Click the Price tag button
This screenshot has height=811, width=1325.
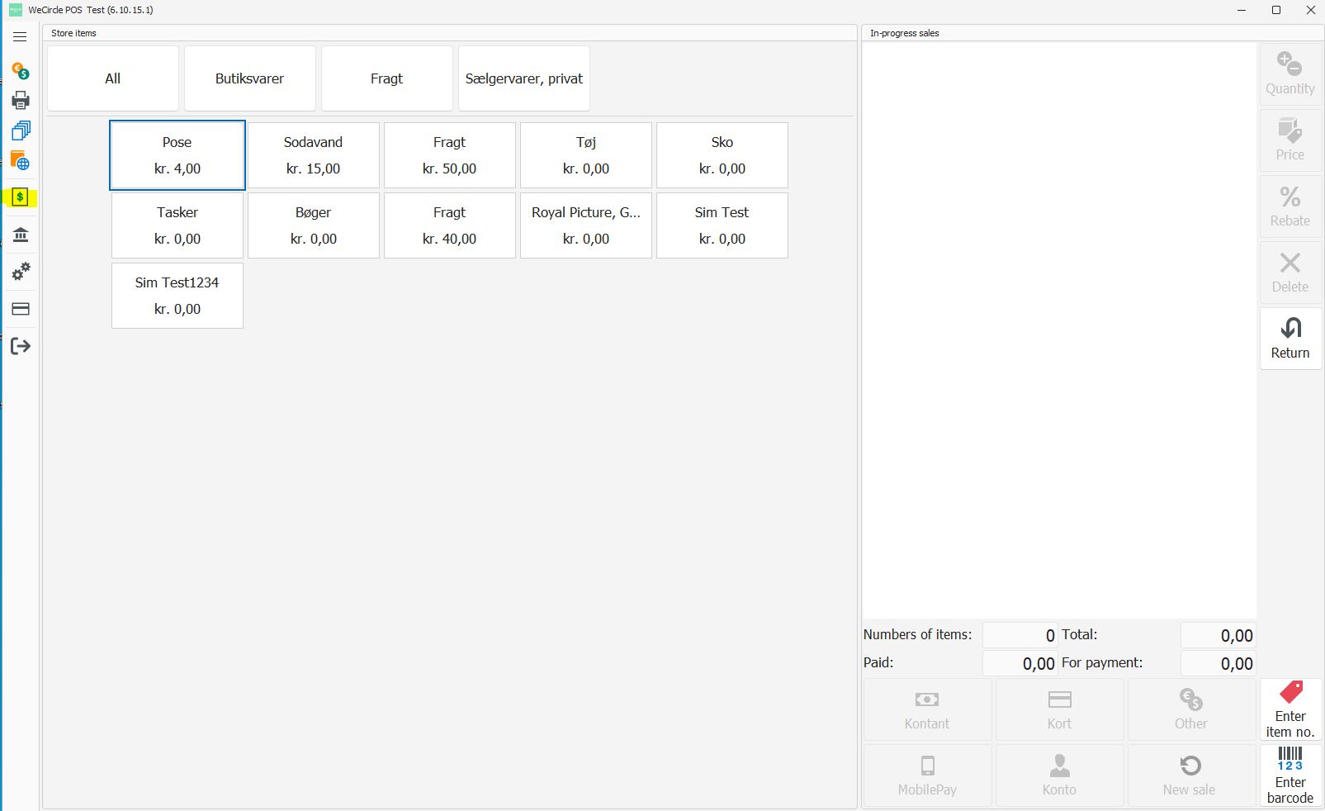click(x=1290, y=140)
